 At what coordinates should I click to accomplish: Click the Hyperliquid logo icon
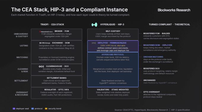click(94, 25)
